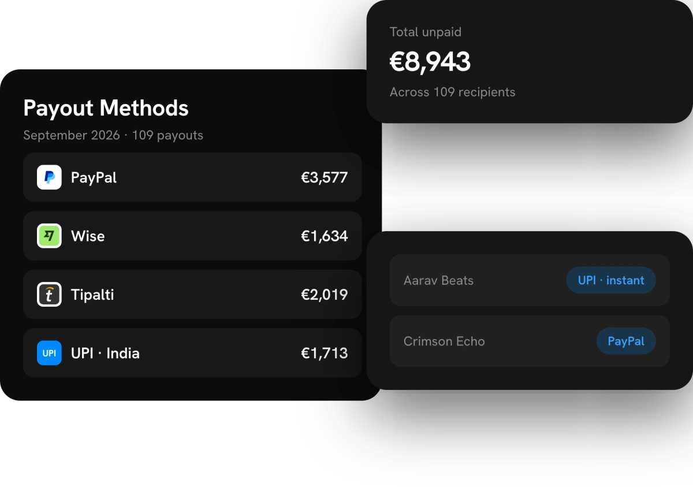
Task: Click the Tipalti logo icon
Action: (49, 295)
